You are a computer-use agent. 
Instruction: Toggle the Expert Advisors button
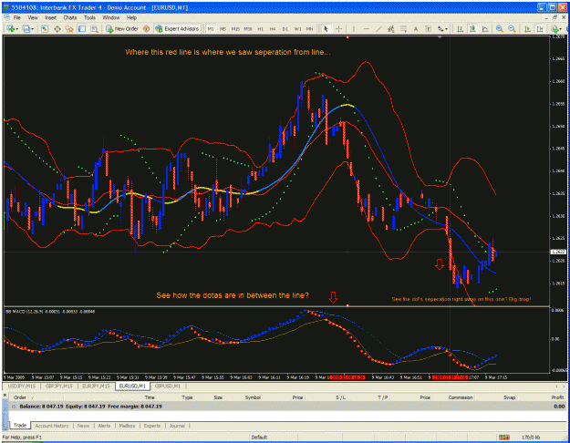click(x=178, y=28)
